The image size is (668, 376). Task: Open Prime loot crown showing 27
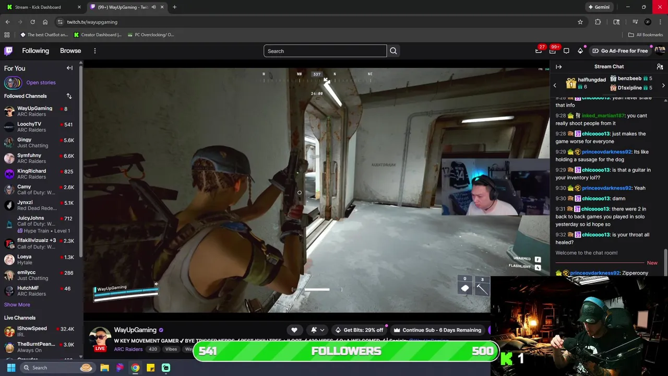pyautogui.click(x=539, y=51)
